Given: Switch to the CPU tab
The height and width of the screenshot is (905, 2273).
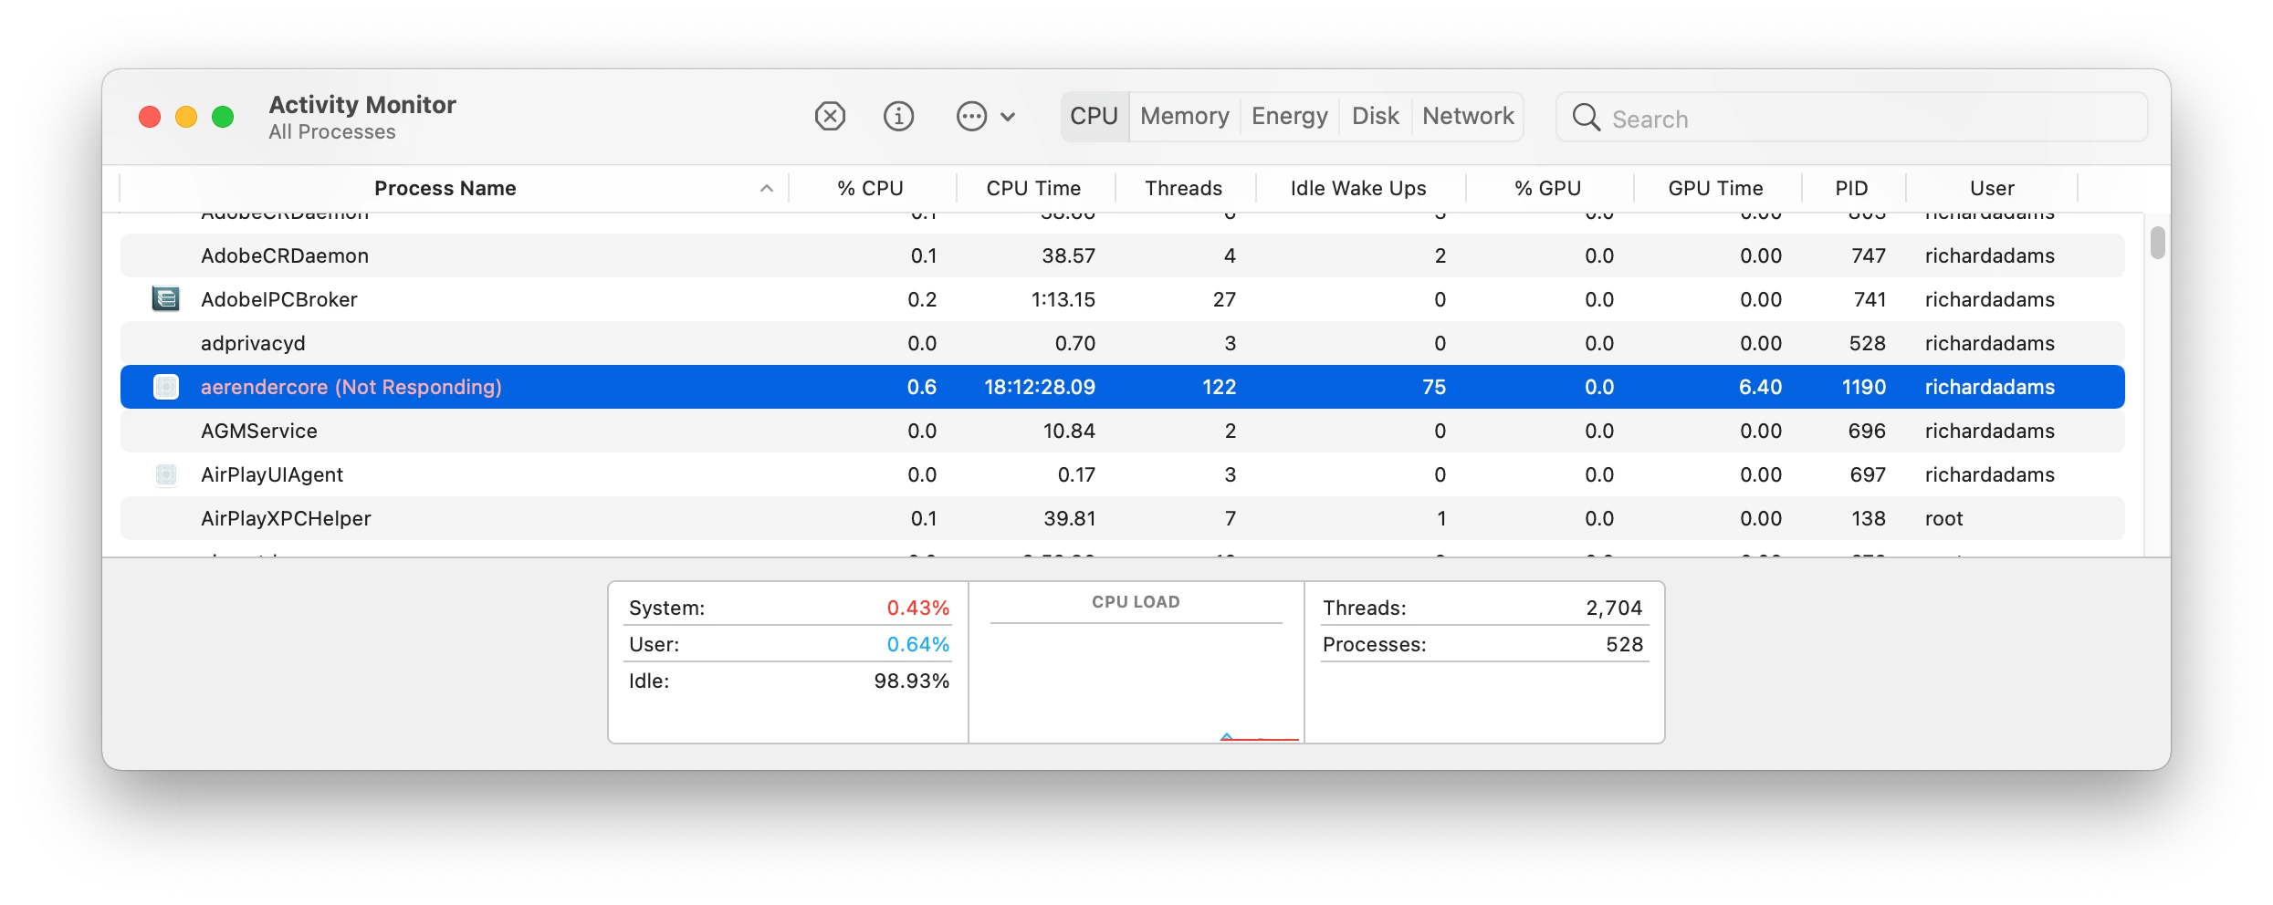Looking at the screenshot, I should coord(1094,117).
